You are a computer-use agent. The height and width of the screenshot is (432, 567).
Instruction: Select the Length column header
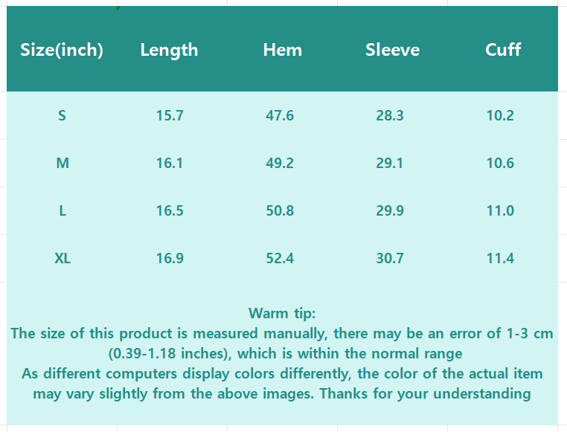pyautogui.click(x=169, y=50)
